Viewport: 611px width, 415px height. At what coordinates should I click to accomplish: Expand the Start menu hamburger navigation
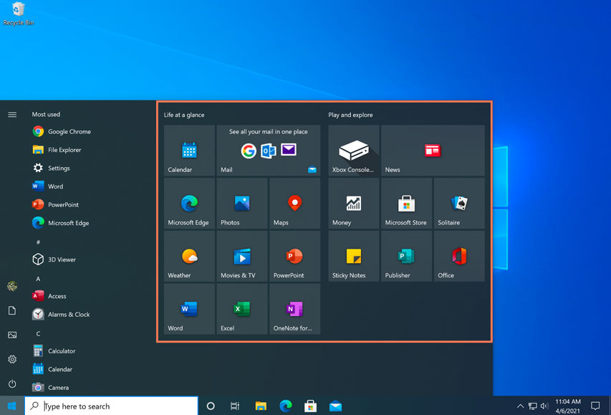[x=11, y=114]
